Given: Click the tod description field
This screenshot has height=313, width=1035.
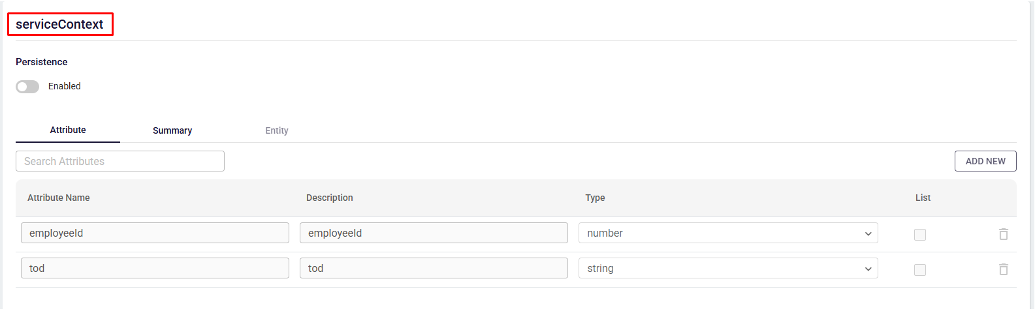Looking at the screenshot, I should 434,269.
